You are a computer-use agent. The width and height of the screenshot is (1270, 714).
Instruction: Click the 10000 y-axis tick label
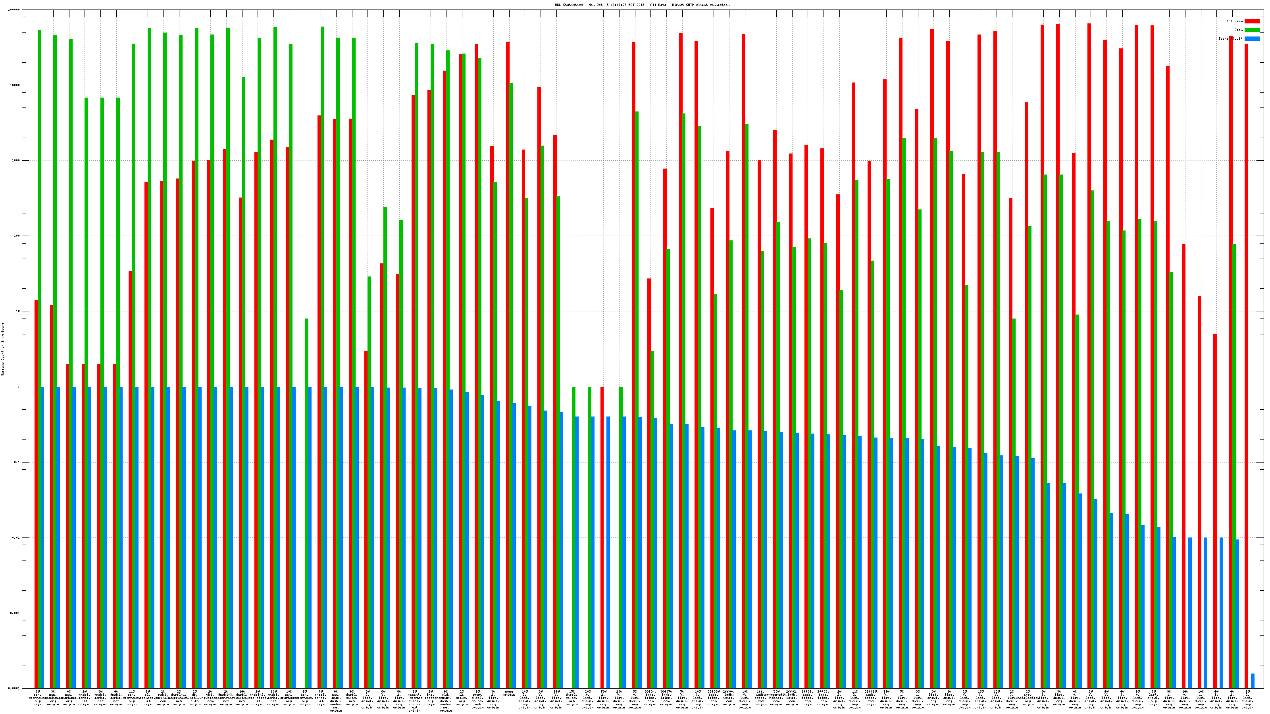(15, 85)
